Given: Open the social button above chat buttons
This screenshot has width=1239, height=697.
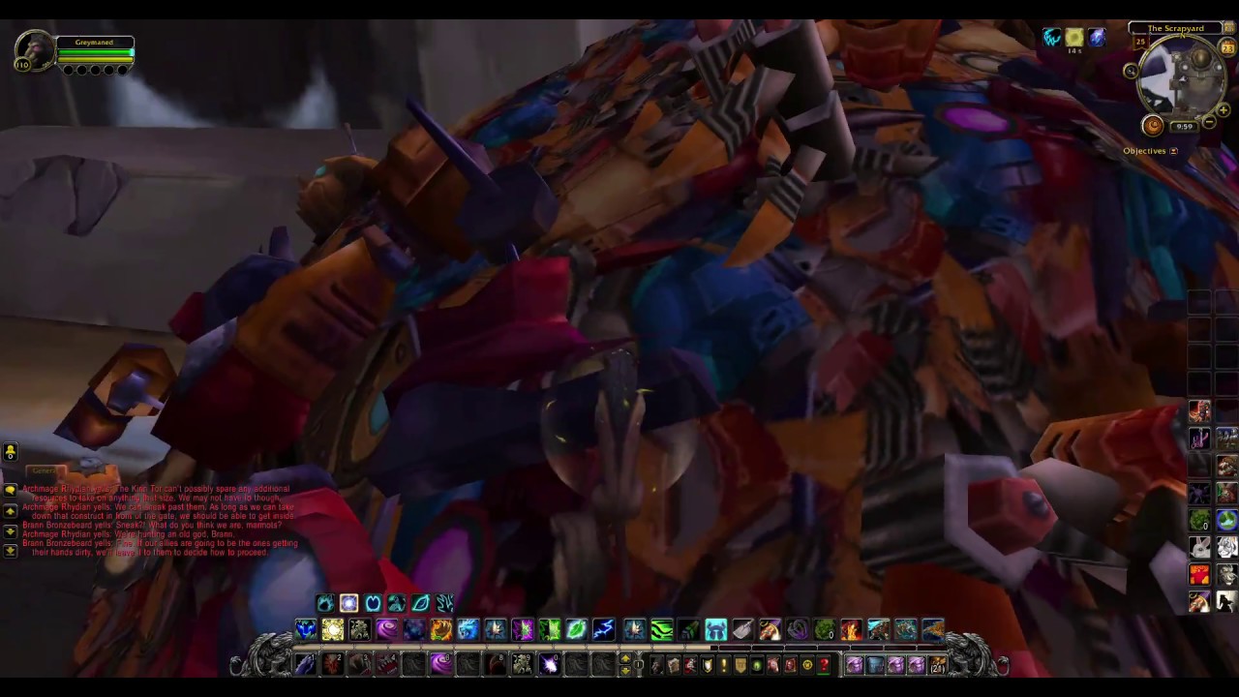Looking at the screenshot, I should [10, 452].
